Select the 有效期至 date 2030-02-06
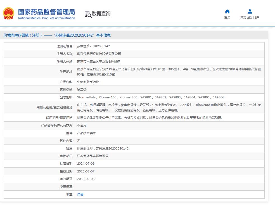 pyautogui.click(x=86, y=179)
